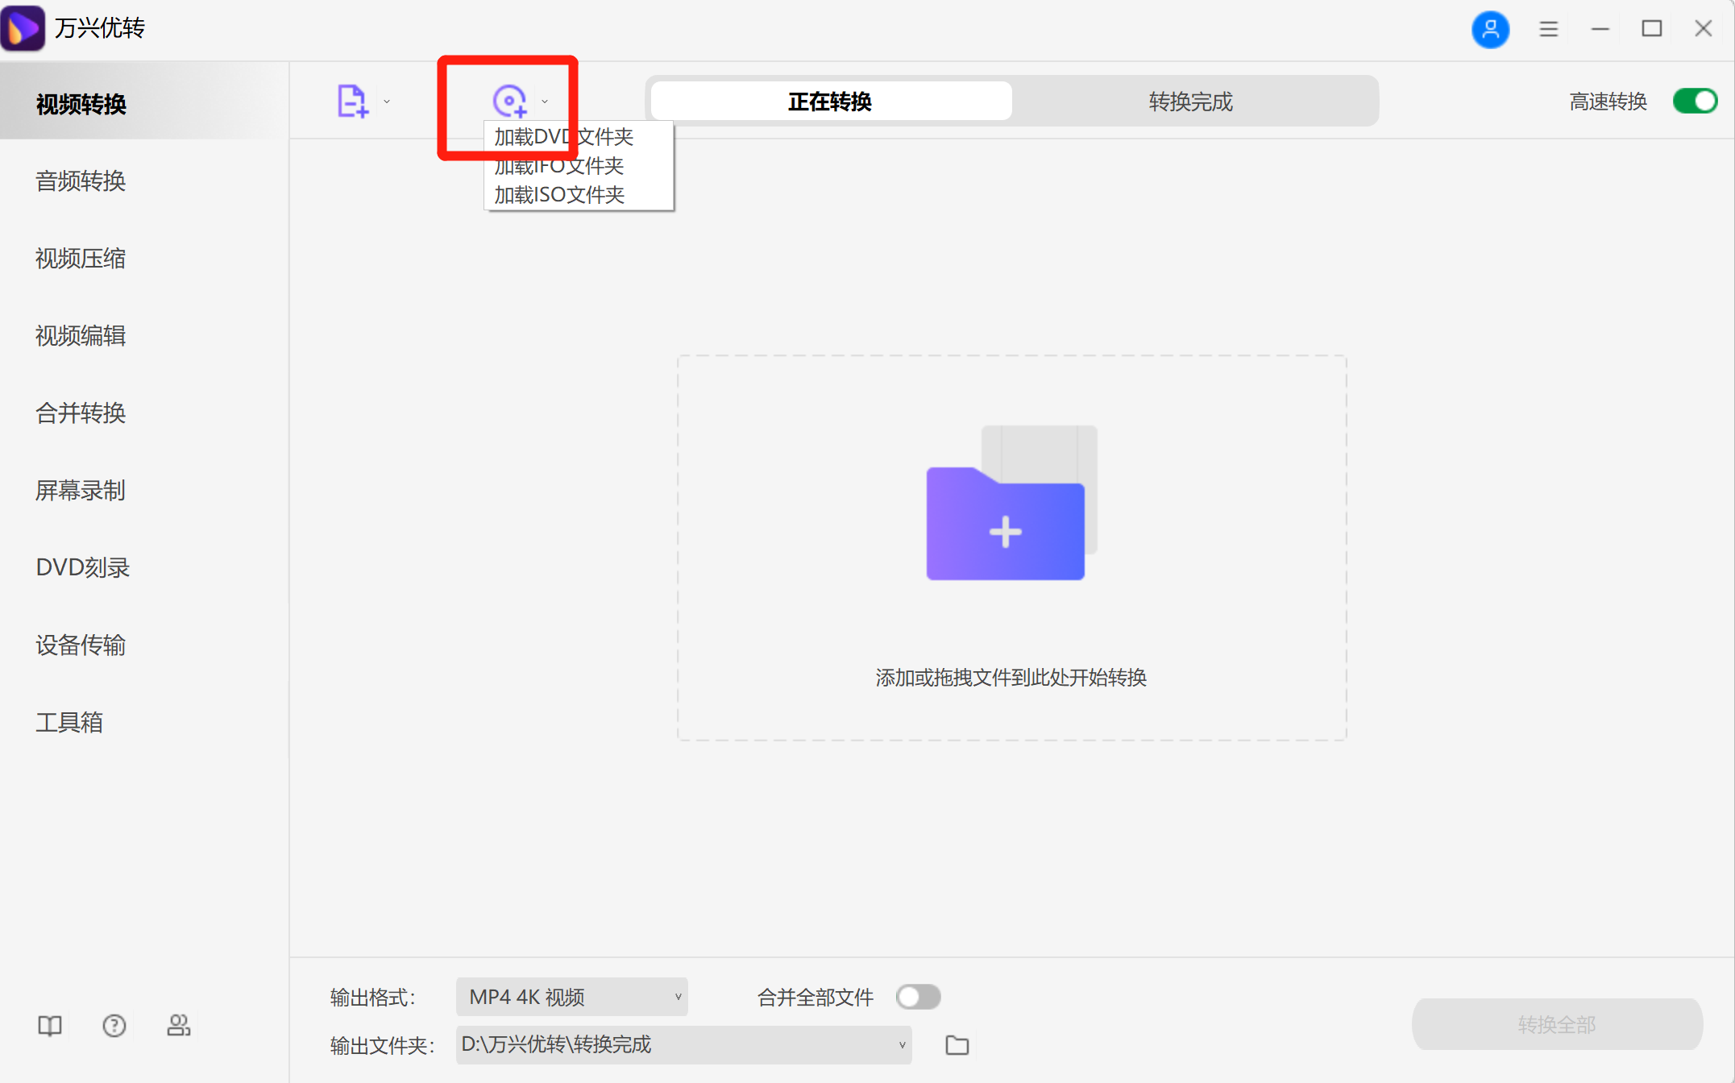Open the MP4 4K 视频 output format dropdown

pos(571,997)
